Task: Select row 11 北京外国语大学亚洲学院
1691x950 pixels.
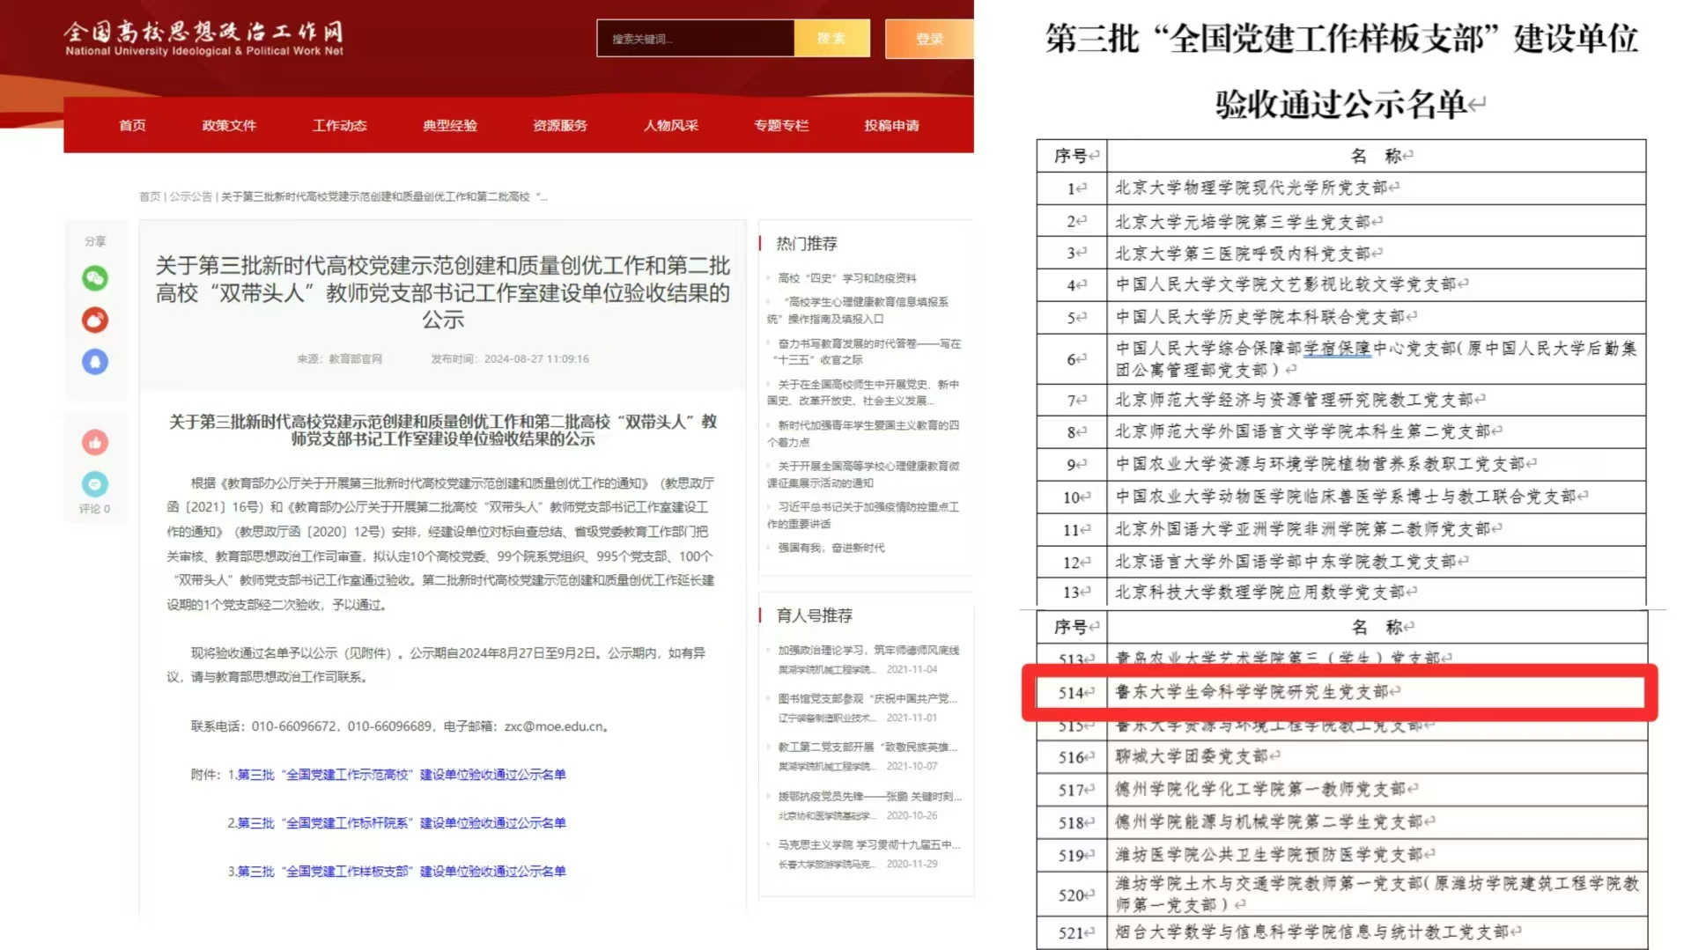Action: [1341, 529]
